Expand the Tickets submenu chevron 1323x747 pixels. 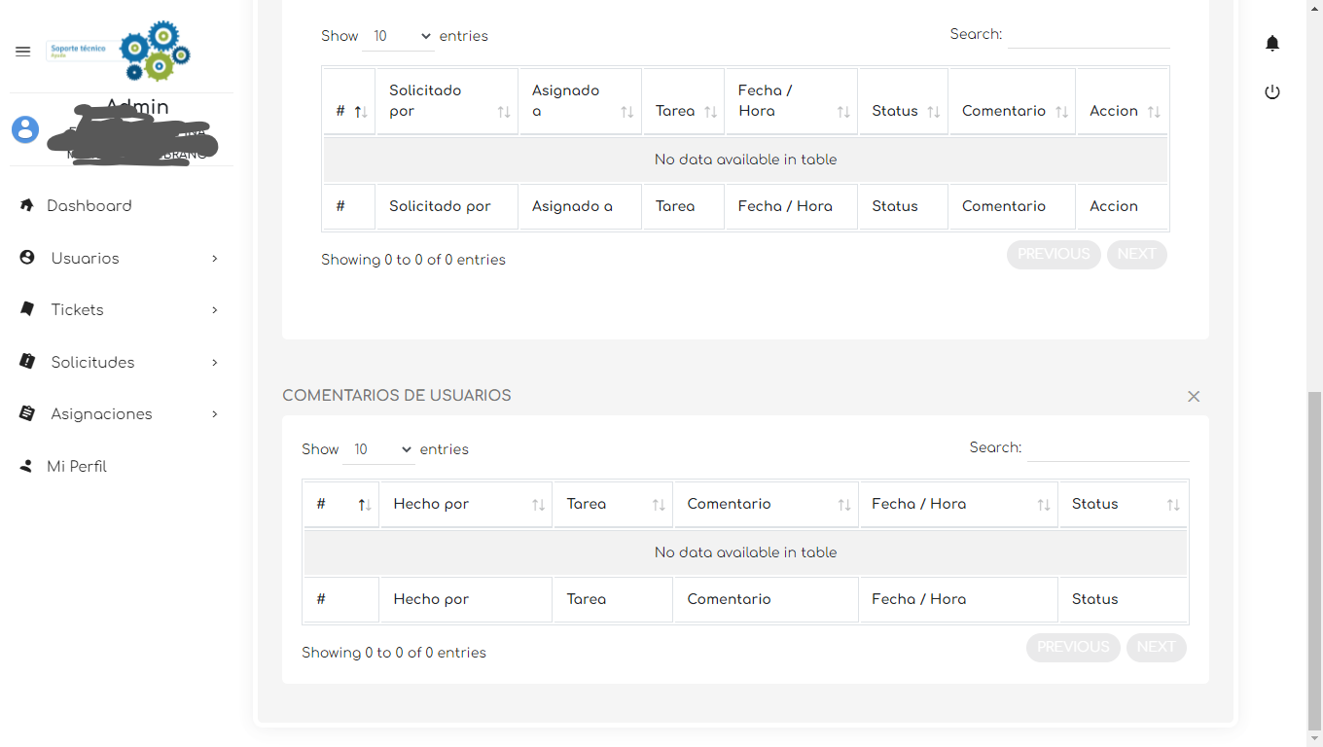click(x=215, y=309)
